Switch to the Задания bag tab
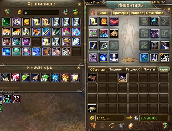This screenshot has height=131, width=172. [115, 69]
